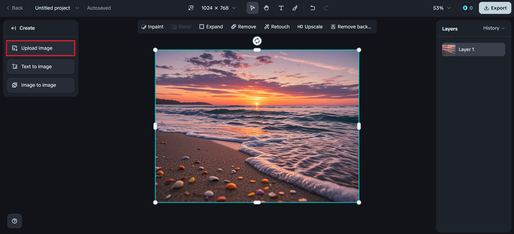Screen dimensions: 514x234
Task: Click the bottom edge resize handle
Action: (x=257, y=202)
